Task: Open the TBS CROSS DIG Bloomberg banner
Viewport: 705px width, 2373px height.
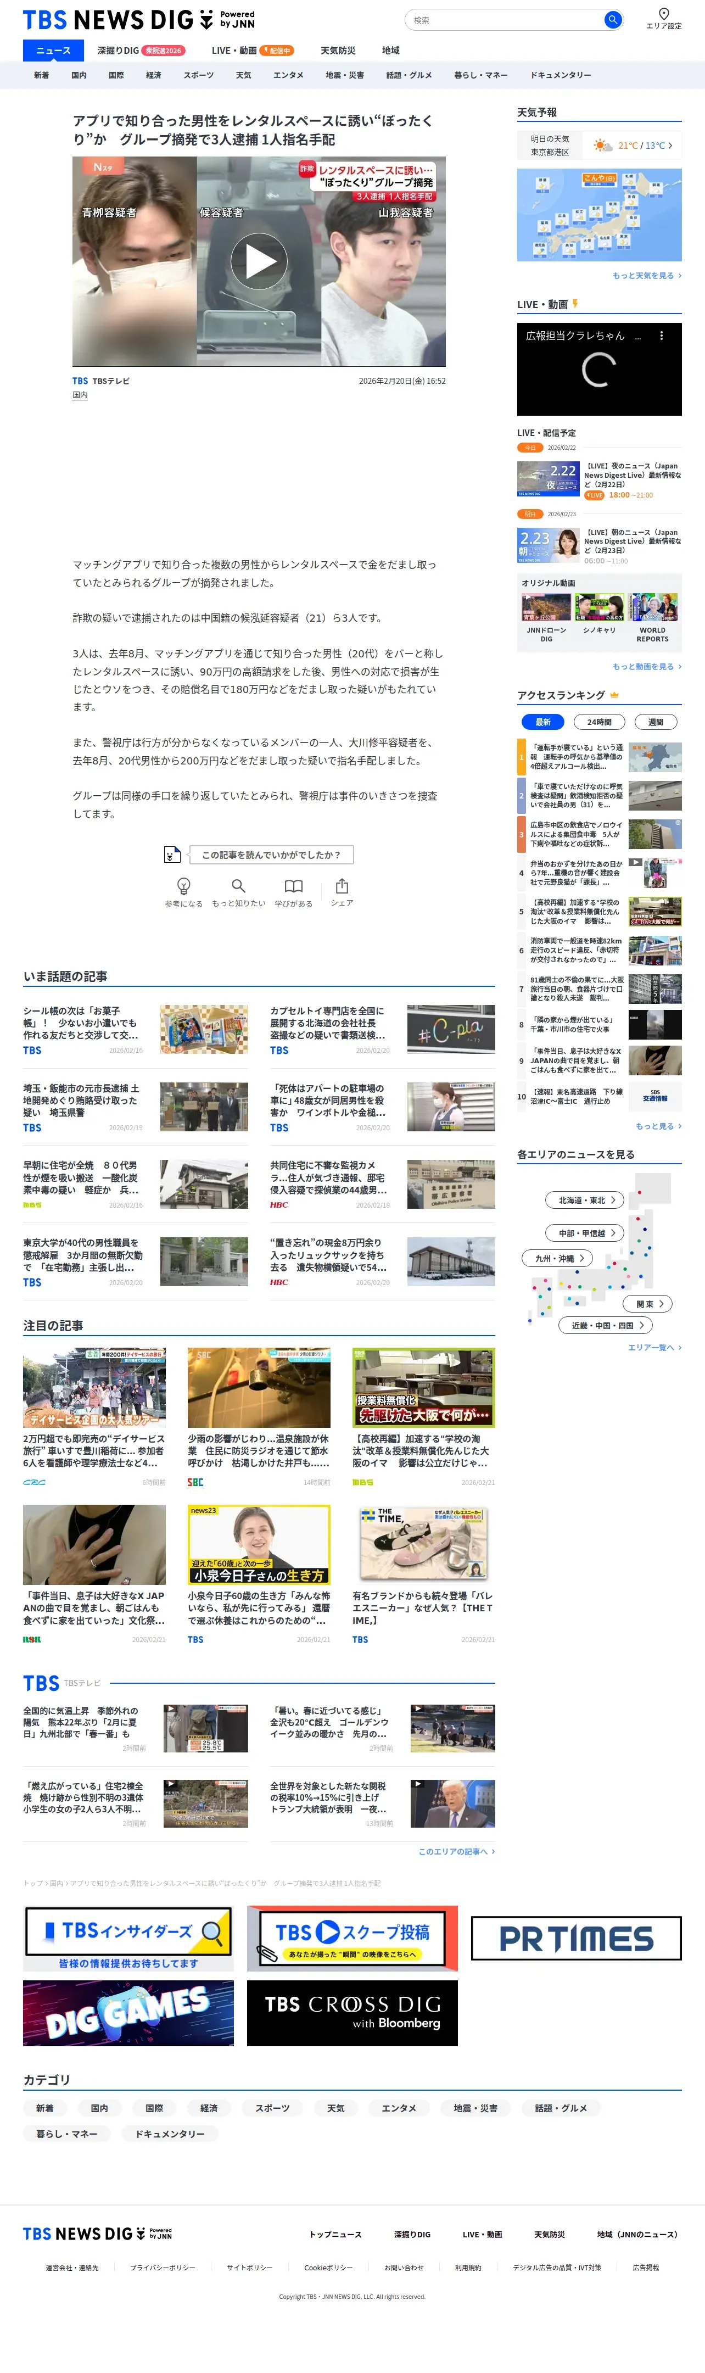Action: click(352, 2014)
